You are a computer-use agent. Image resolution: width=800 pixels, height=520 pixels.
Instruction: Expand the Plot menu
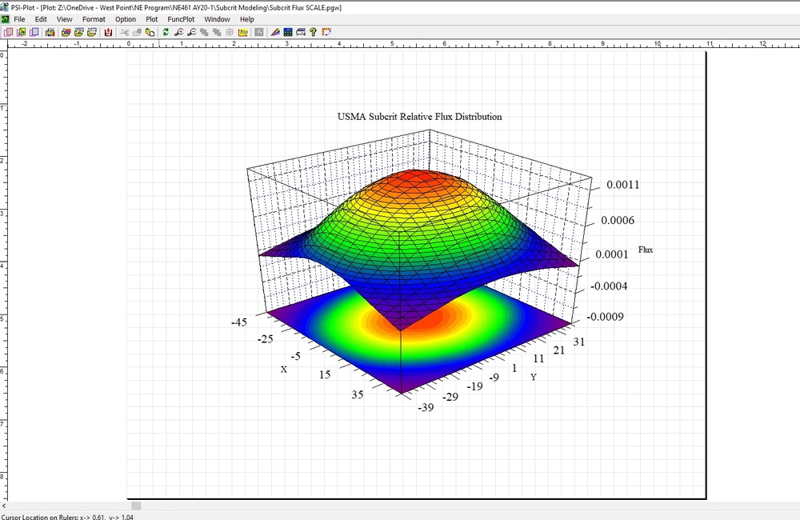pyautogui.click(x=151, y=18)
